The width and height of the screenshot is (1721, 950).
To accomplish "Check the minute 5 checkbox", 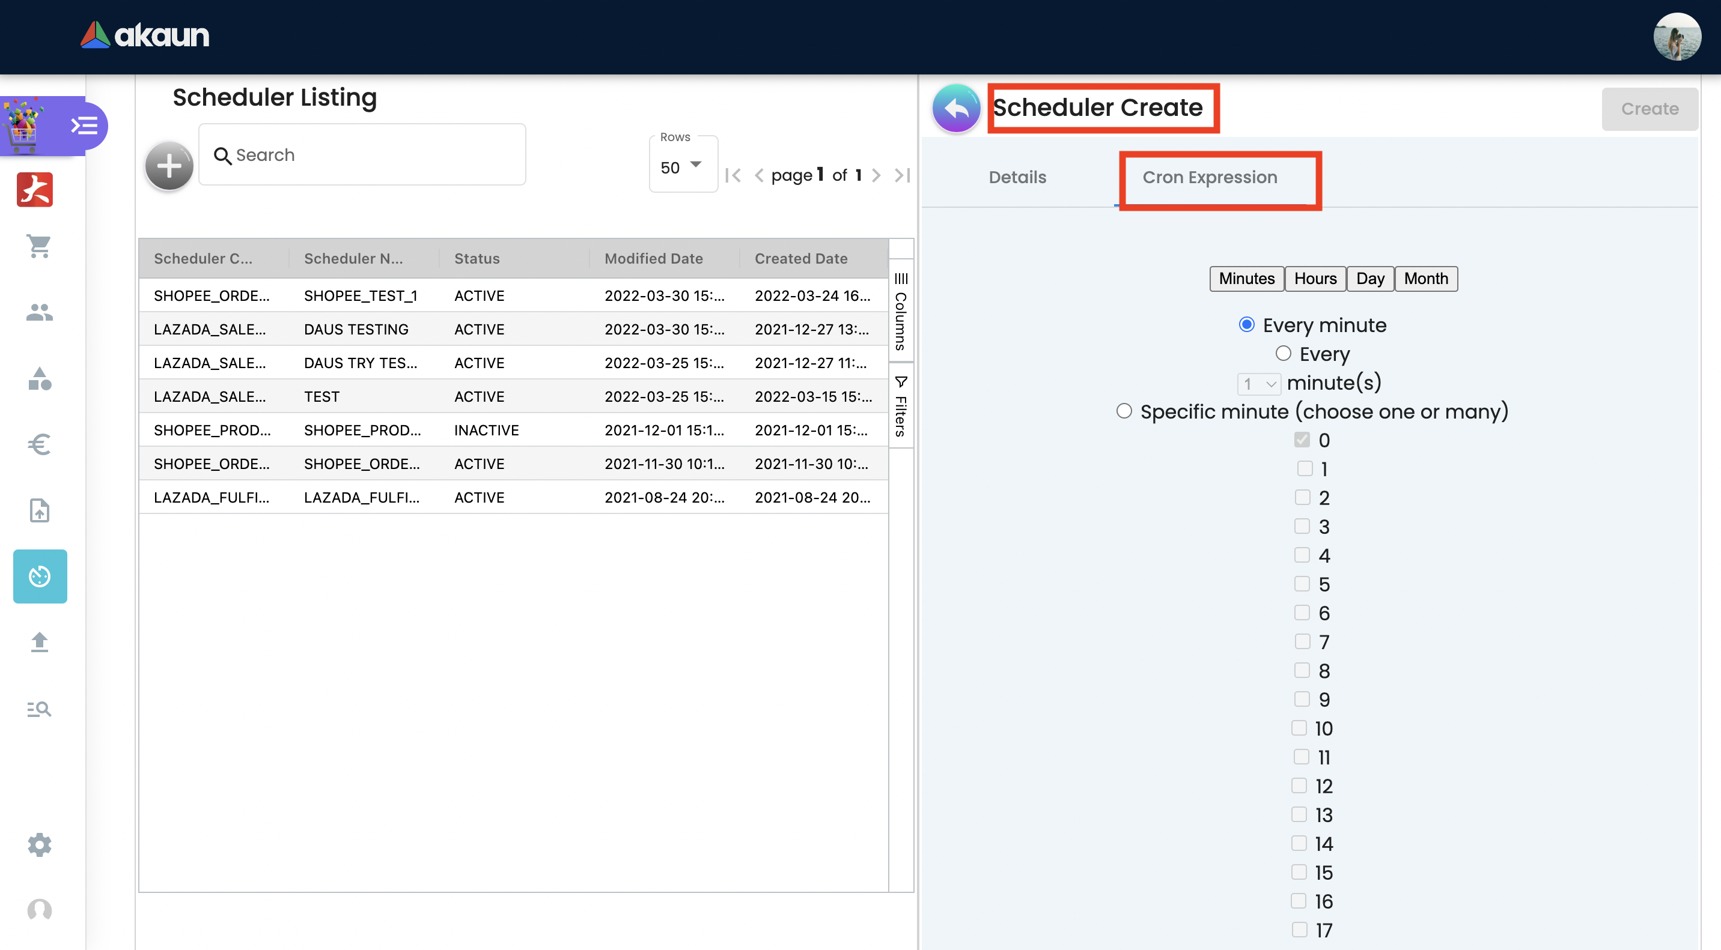I will point(1302,584).
